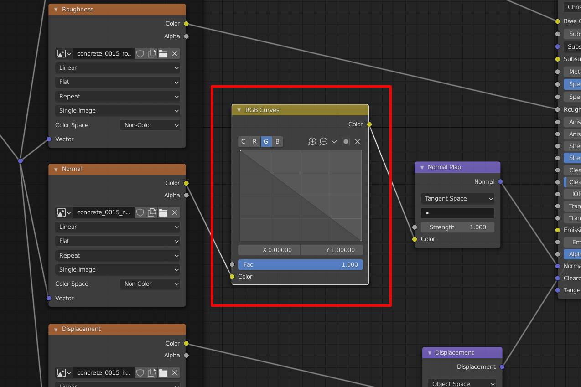Open image file from Displacement node folder icon
Viewport: 581px width, 387px height.
pyautogui.click(x=163, y=373)
